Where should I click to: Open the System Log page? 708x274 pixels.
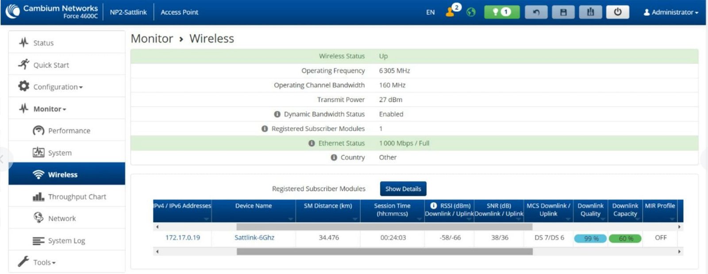[x=66, y=241]
